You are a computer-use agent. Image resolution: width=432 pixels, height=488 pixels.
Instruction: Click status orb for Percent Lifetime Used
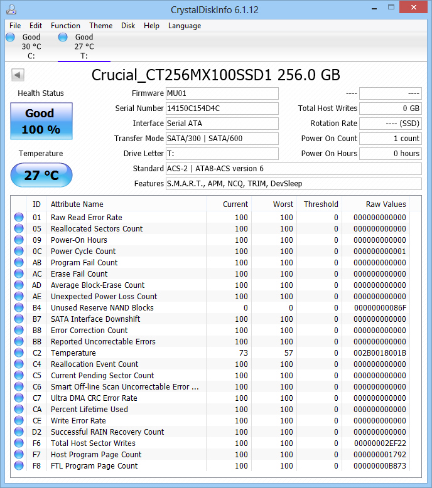click(19, 409)
